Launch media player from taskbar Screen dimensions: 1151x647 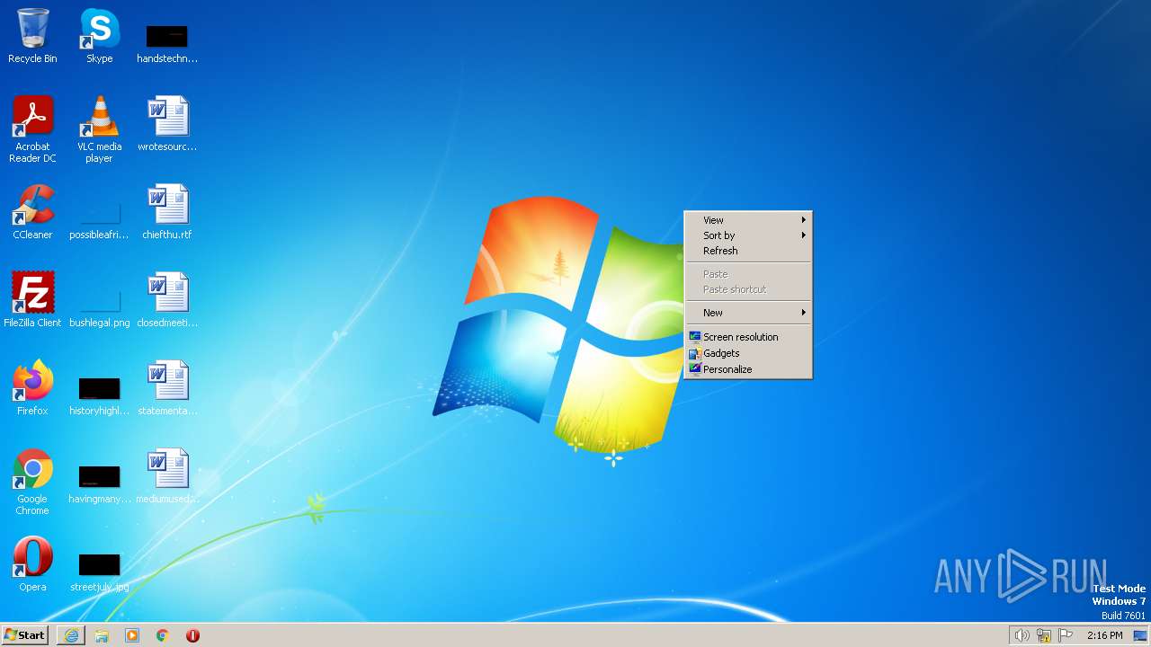pyautogui.click(x=132, y=635)
